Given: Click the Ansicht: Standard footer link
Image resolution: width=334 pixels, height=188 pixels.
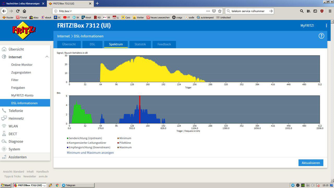Looking at the screenshot, I should 14,172.
